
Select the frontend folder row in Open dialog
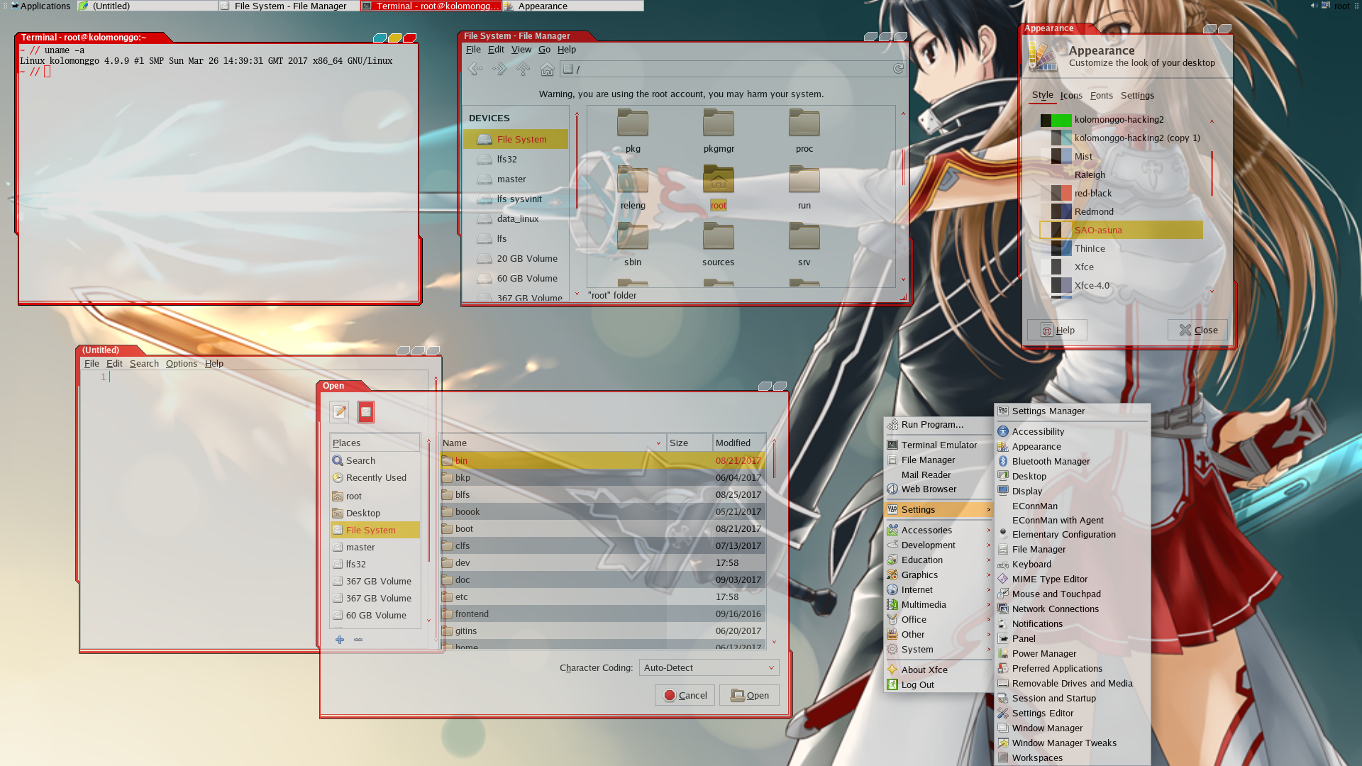pyautogui.click(x=602, y=614)
